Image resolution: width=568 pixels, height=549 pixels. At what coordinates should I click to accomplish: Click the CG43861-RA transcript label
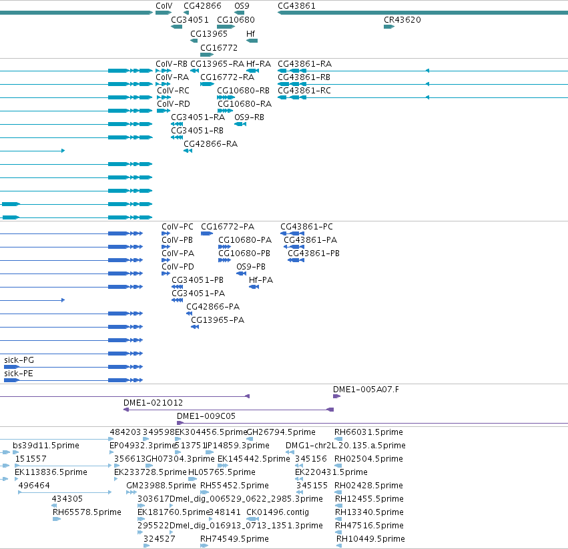[304, 64]
